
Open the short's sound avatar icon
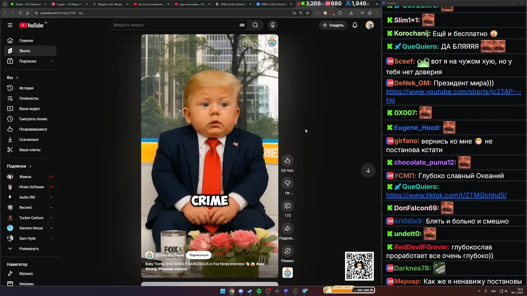[287, 272]
